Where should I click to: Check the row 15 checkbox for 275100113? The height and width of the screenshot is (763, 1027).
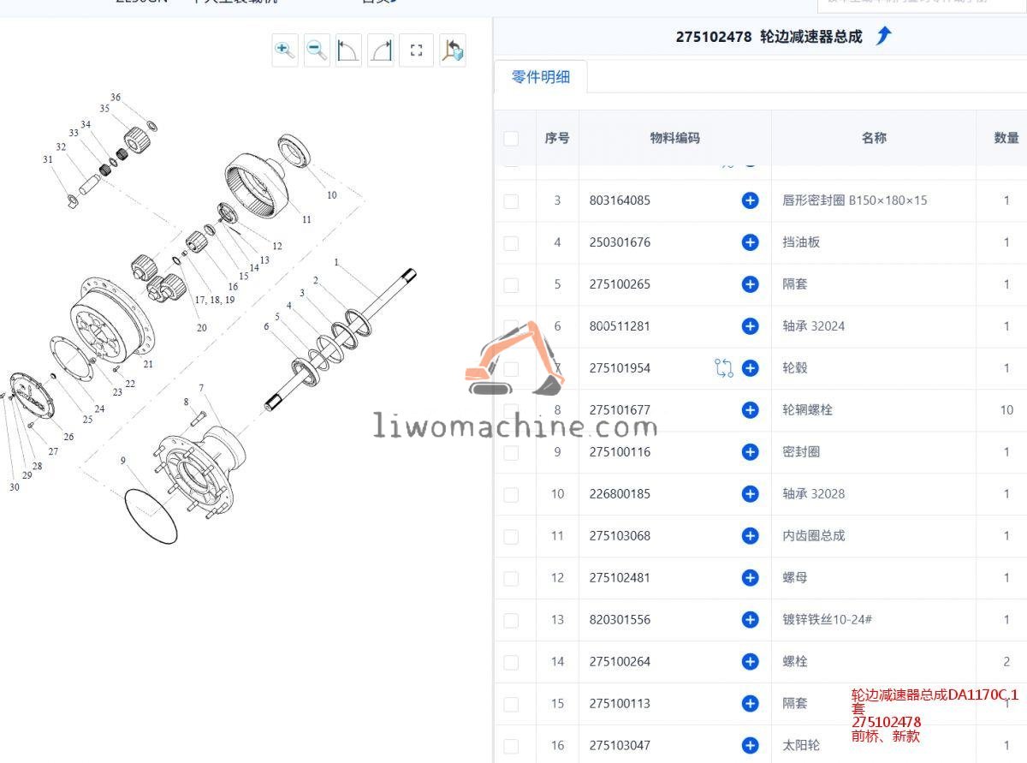point(511,704)
